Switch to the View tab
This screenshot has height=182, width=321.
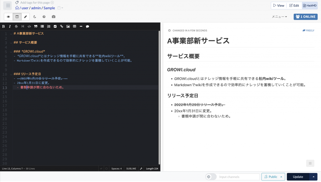(x=279, y=5)
